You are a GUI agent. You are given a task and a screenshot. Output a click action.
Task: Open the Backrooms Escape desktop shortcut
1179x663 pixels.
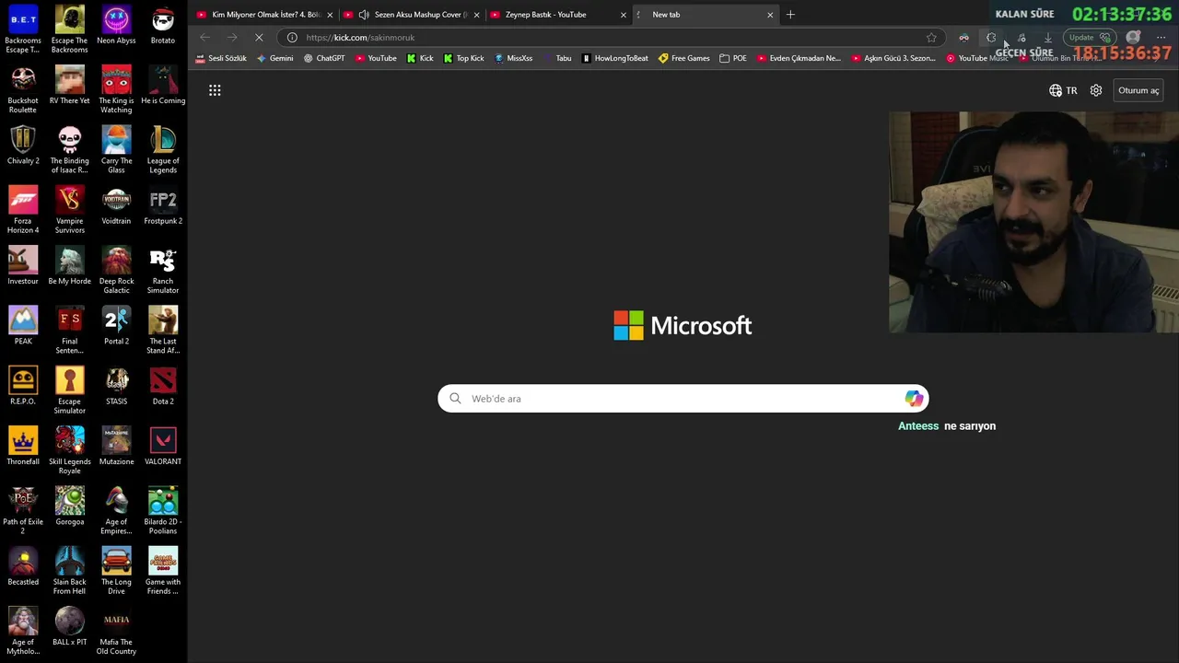click(23, 29)
